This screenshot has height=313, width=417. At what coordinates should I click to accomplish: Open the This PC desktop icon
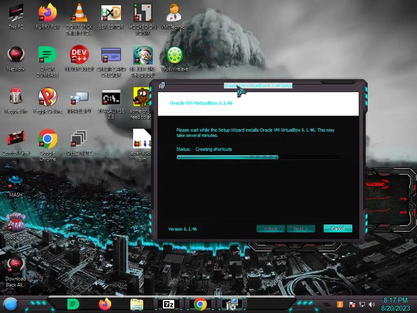point(16,16)
